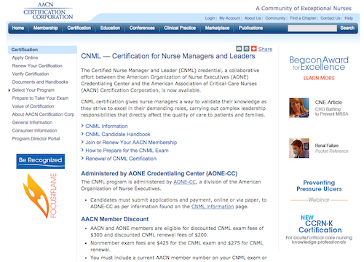This screenshot has height=262, width=364.
Task: Select Certification sidebar header
Action: point(42,49)
